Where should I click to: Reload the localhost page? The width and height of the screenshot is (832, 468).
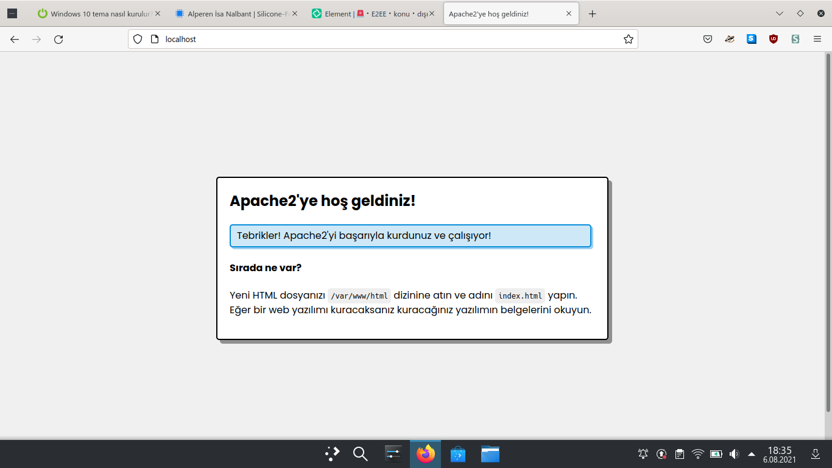58,39
